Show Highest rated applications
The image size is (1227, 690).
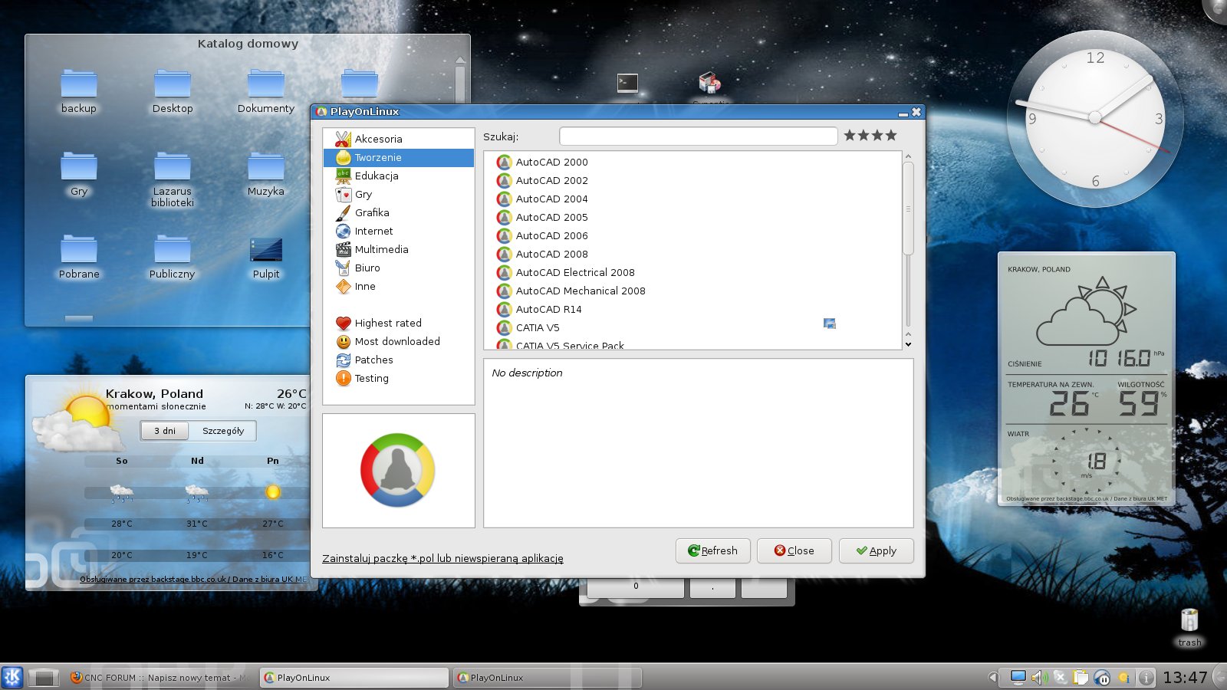[x=399, y=323]
